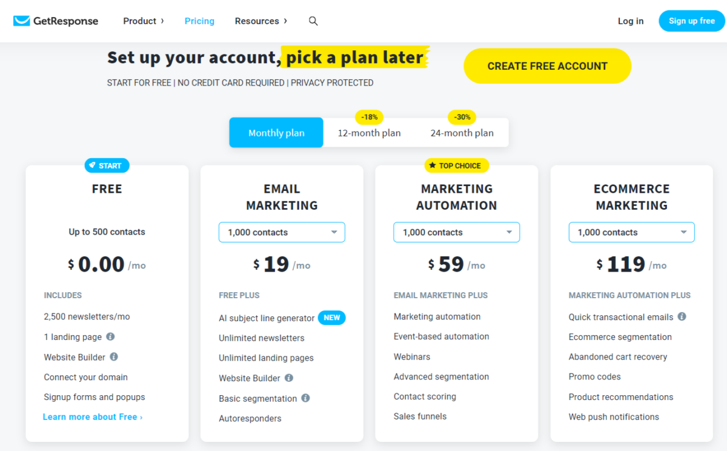This screenshot has height=451, width=727.
Task: Open the contacts dropdown for Marketing Automation
Action: click(x=456, y=232)
